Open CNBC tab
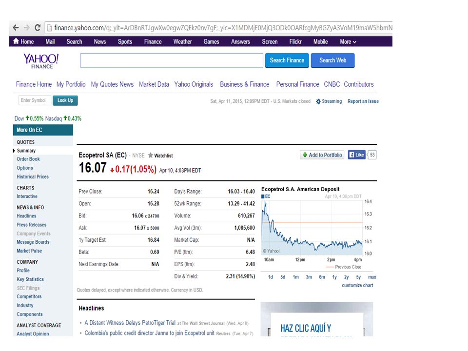Screen dimensions: 468x351 tap(332, 84)
